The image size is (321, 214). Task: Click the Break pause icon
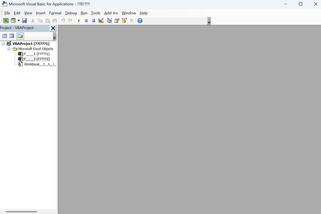pos(86,21)
